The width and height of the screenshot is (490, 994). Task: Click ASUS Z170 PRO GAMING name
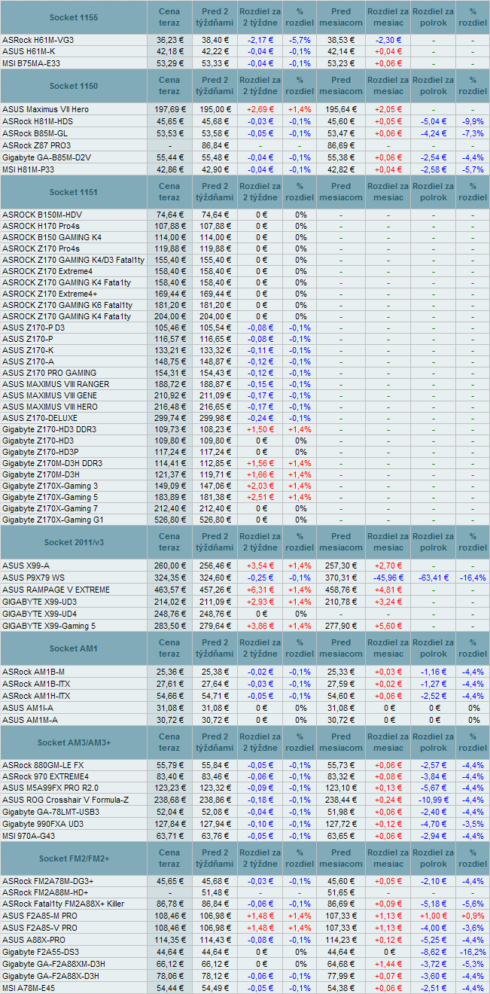click(x=49, y=373)
